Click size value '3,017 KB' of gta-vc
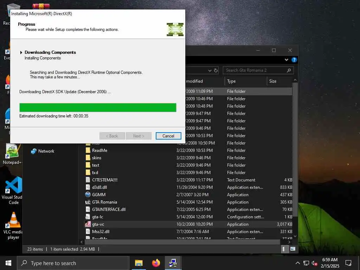 click(x=284, y=224)
